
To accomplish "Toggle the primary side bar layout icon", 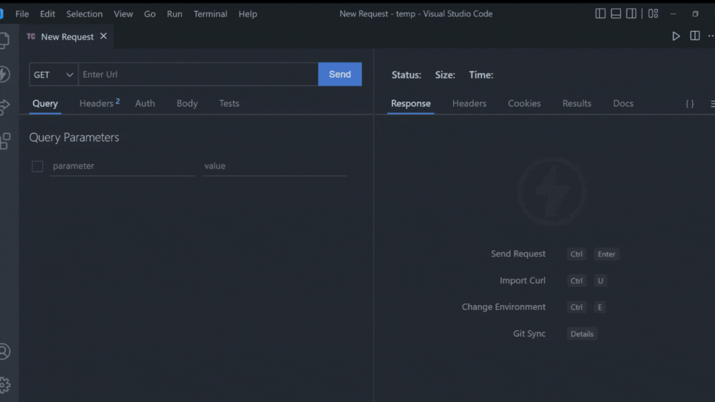I will pos(600,14).
